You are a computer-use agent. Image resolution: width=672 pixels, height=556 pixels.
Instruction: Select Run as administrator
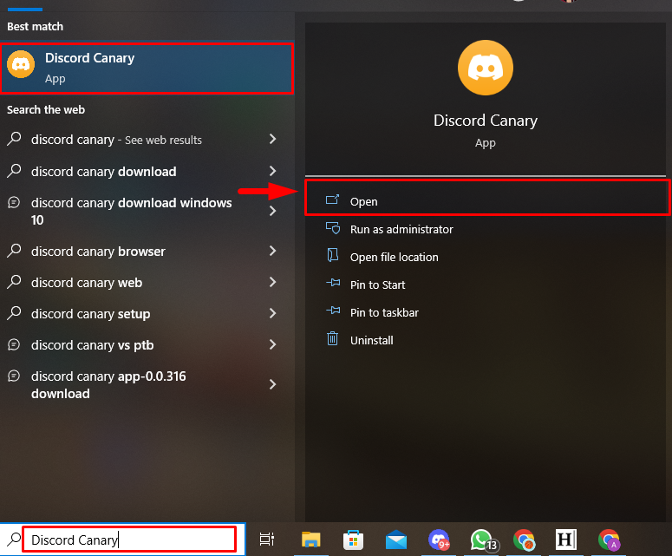tap(487, 229)
